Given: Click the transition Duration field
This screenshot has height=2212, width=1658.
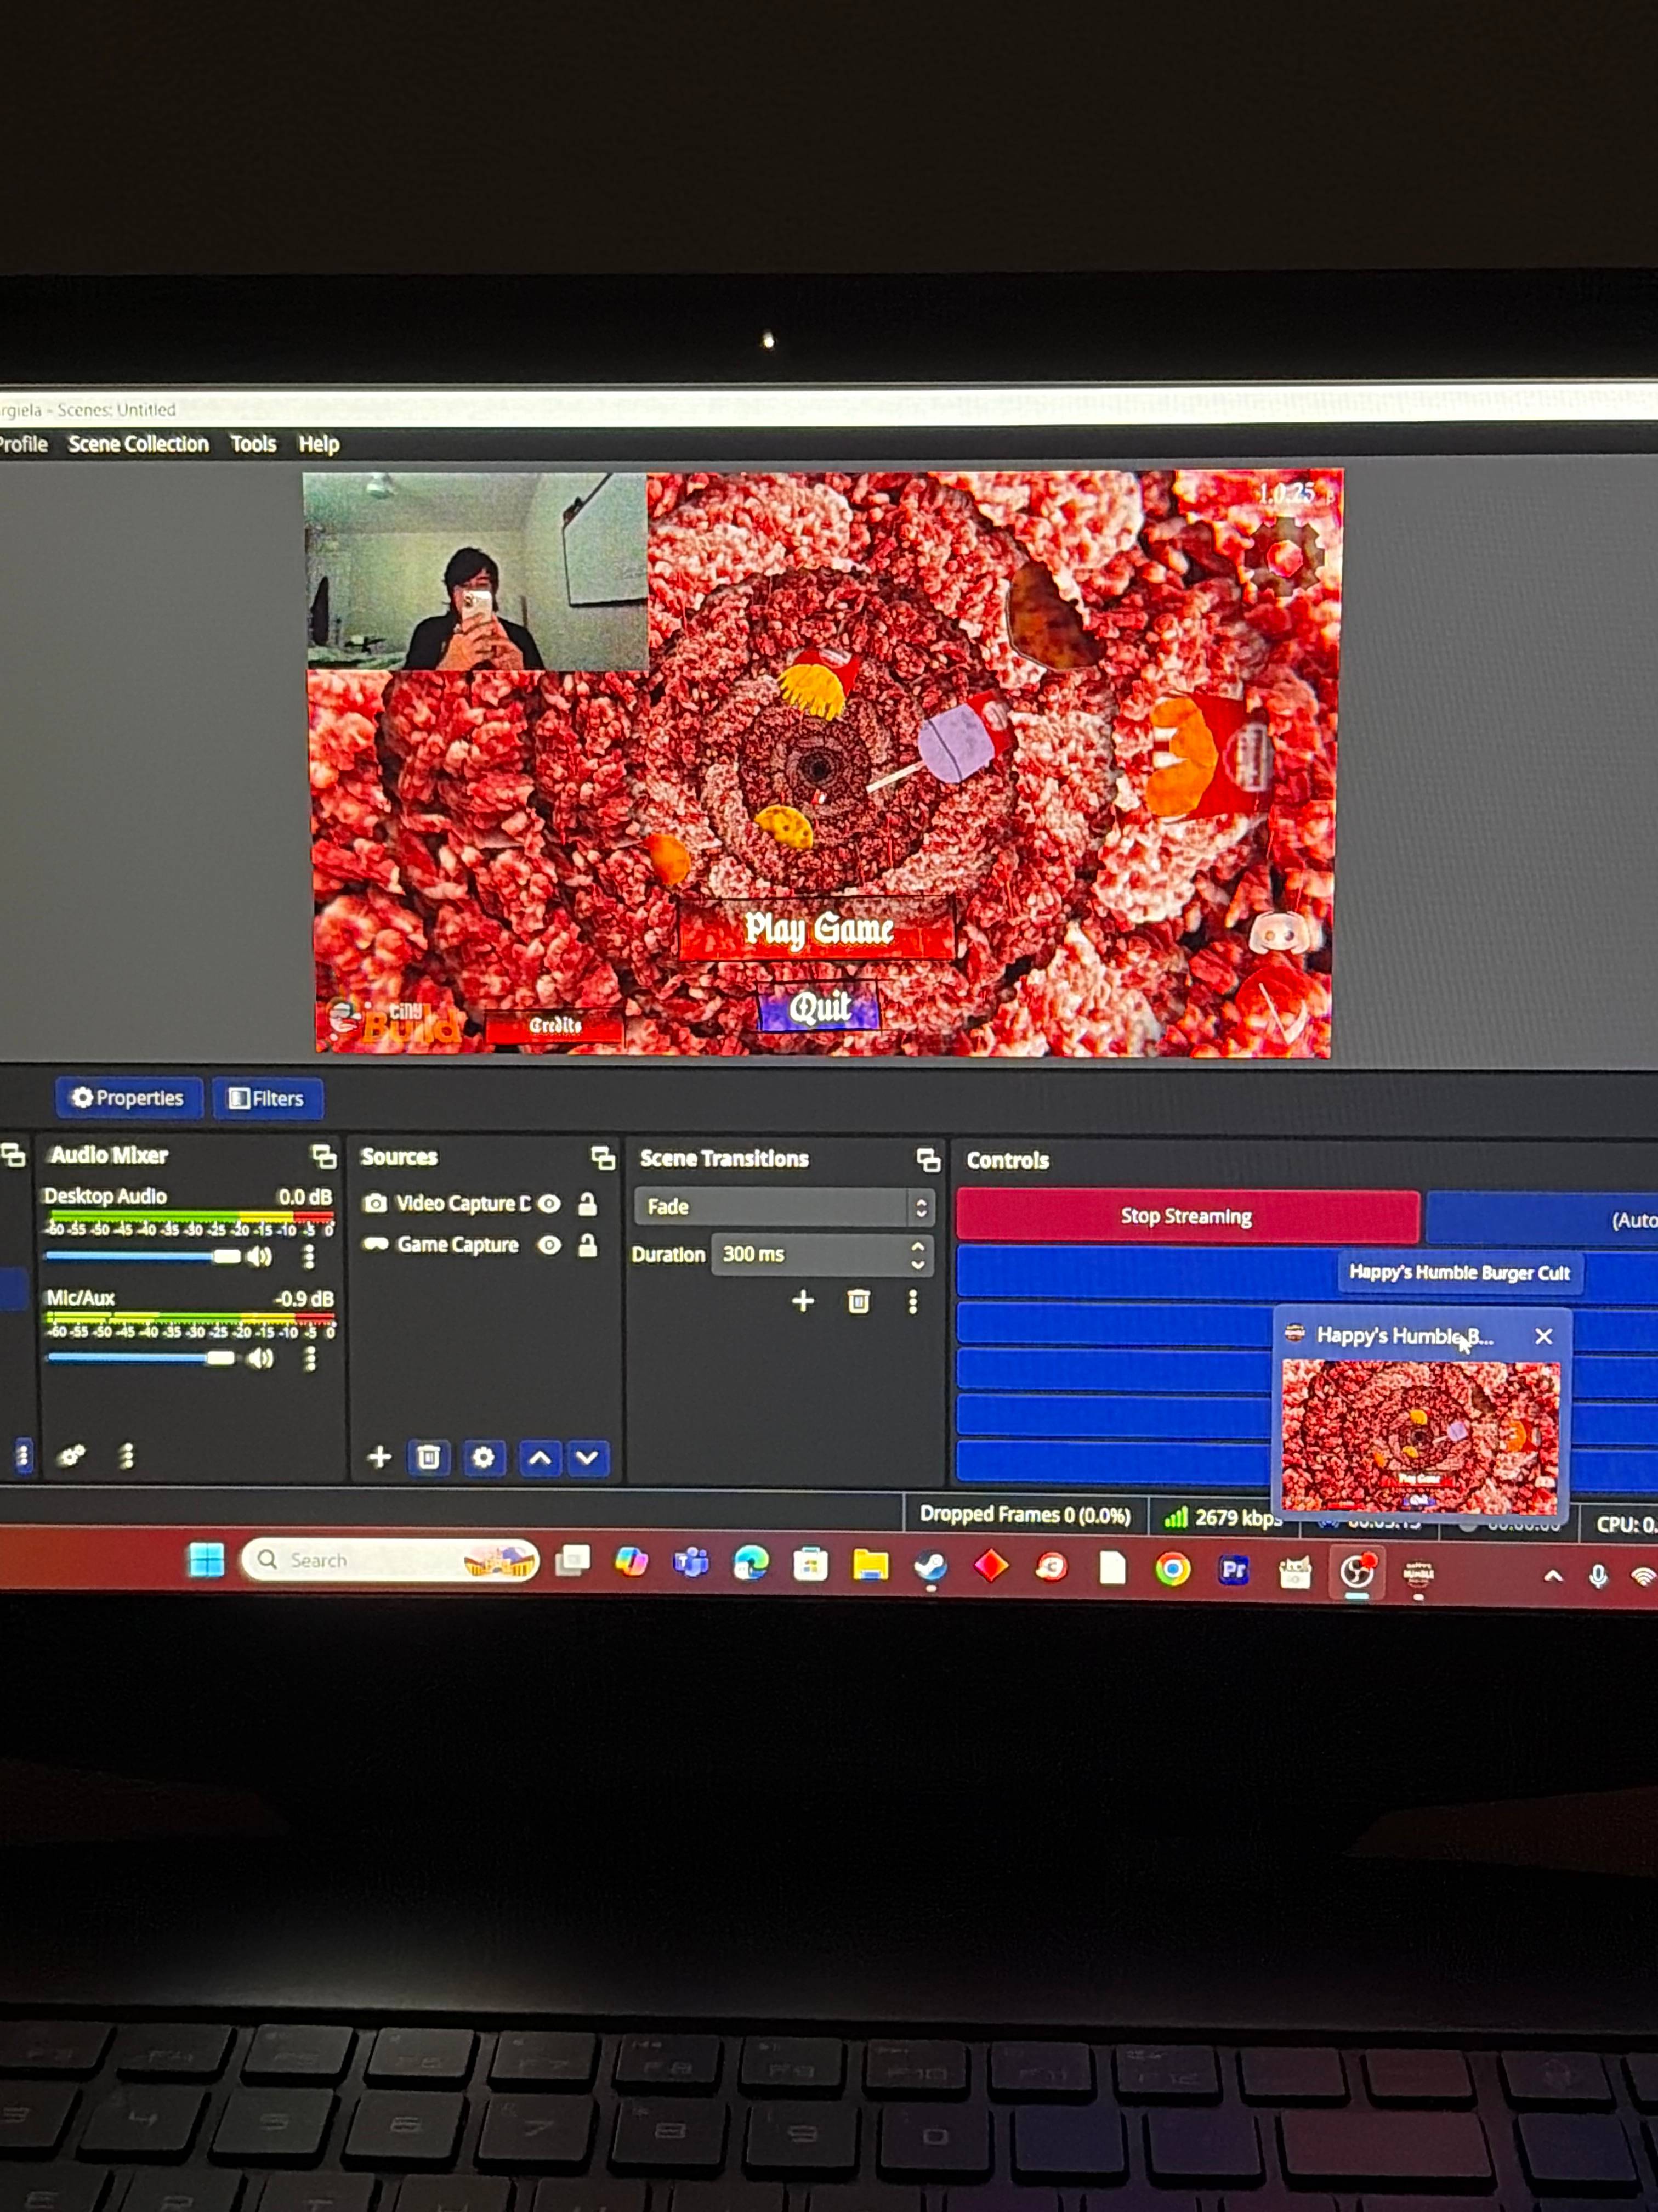Looking at the screenshot, I should (821, 1254).
